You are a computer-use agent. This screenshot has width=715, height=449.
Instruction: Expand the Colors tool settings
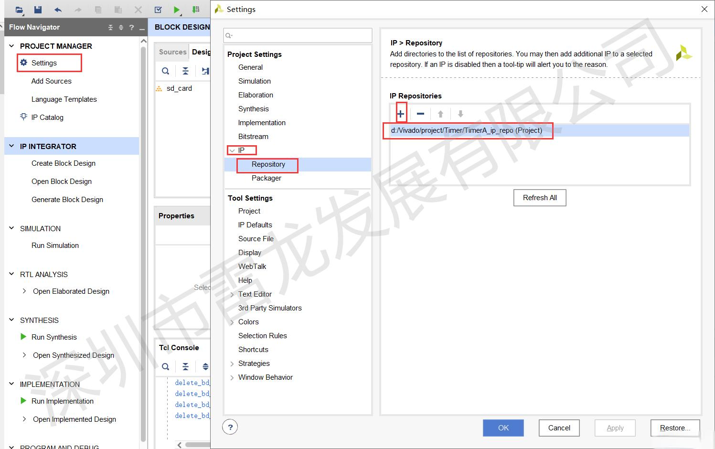coord(232,322)
